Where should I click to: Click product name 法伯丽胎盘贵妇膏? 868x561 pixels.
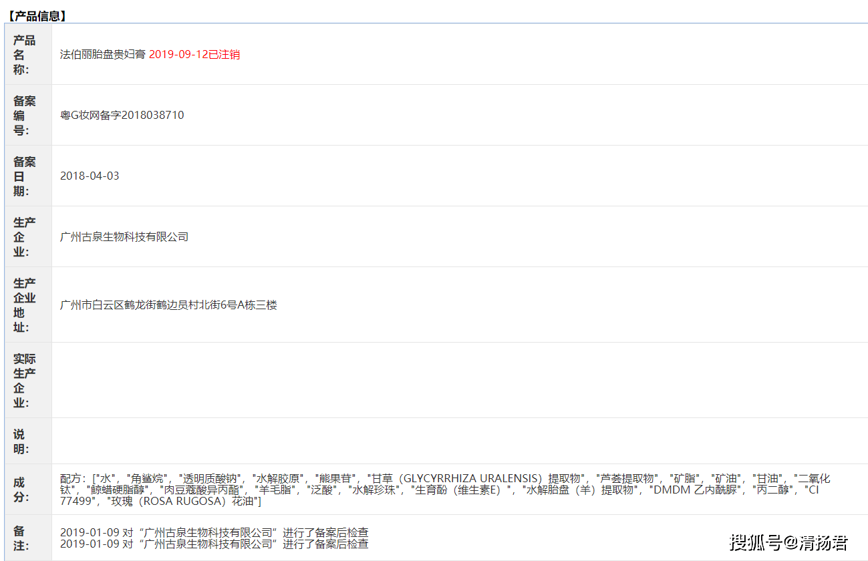click(103, 55)
